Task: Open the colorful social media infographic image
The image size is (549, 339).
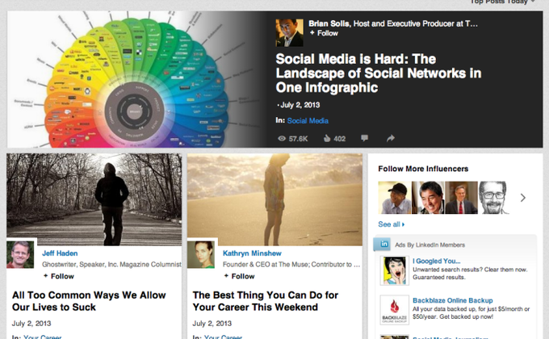Action: [136, 79]
